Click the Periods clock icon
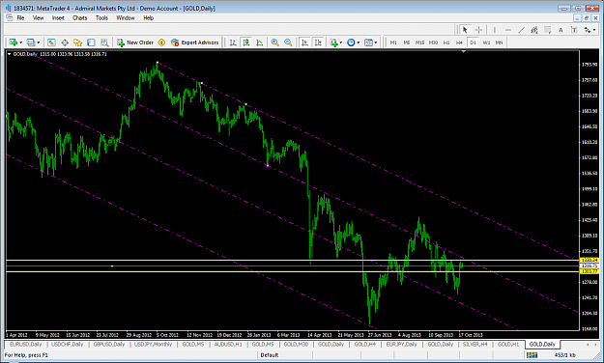The image size is (604, 363). point(351,42)
